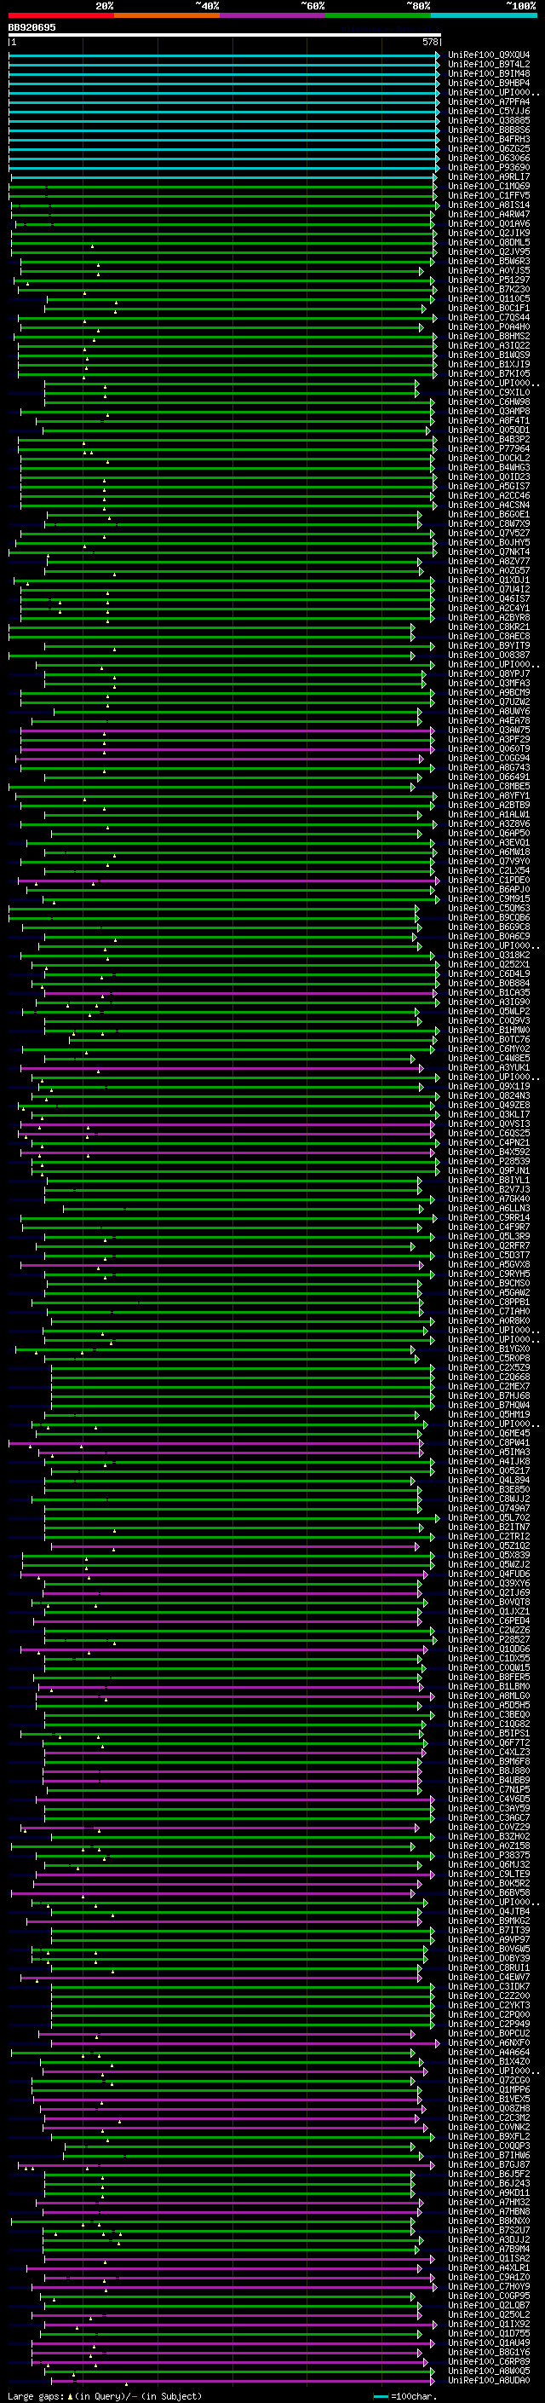This screenshot has height=2403, width=545.
Task: Select the UniRef100_C9RR14 label
Action: (488, 1216)
